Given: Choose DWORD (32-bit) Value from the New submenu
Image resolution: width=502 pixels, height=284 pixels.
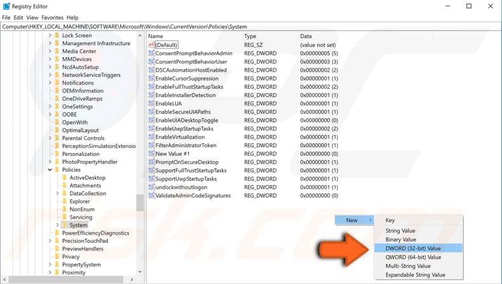Looking at the screenshot, I should click(x=419, y=248).
